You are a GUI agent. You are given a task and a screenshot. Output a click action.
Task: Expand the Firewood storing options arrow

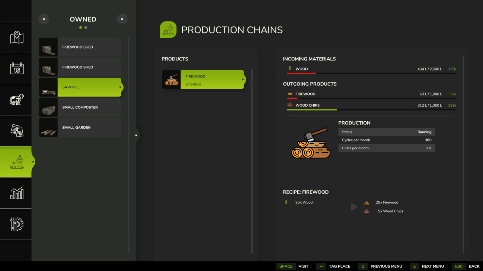pyautogui.click(x=243, y=79)
